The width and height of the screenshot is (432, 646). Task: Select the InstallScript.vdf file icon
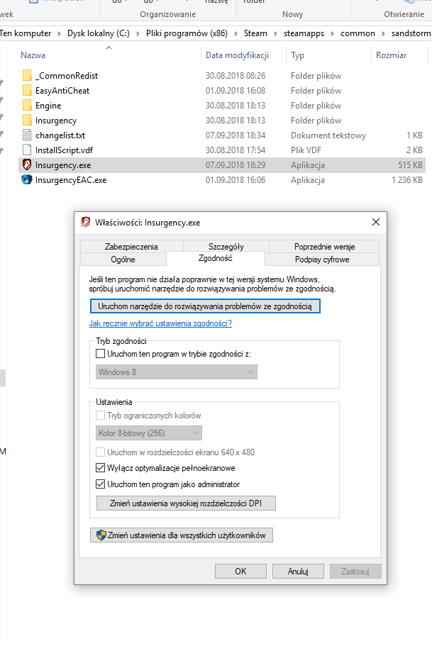click(27, 150)
